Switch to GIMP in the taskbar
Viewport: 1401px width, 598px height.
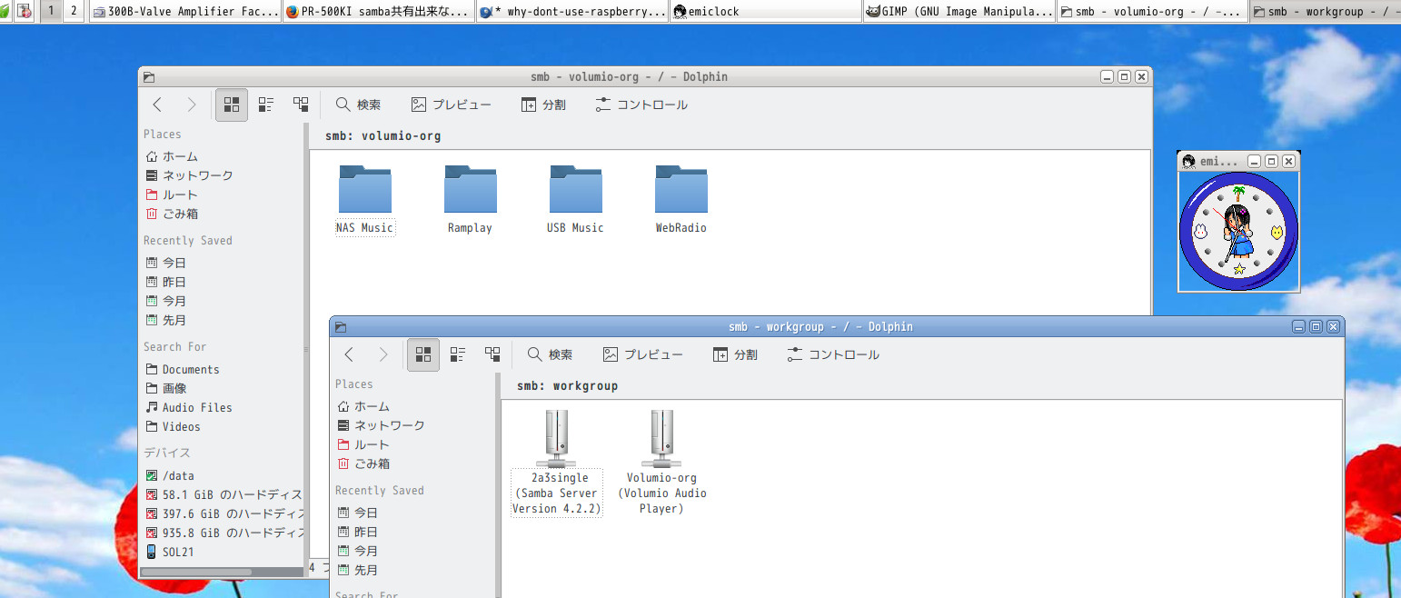coord(959,12)
